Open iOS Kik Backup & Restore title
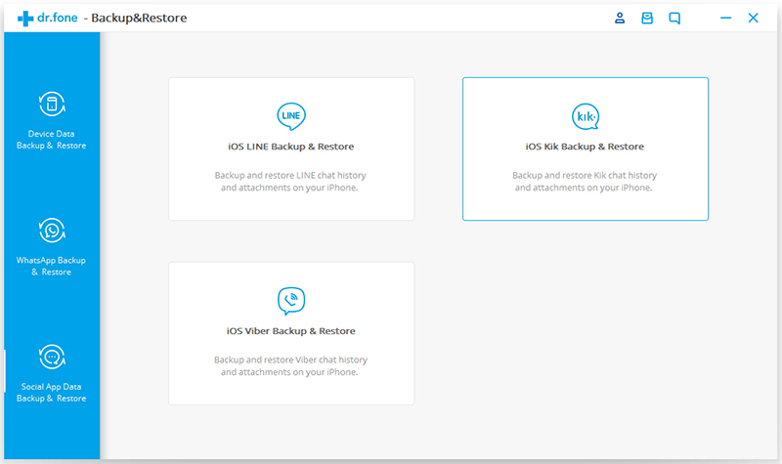This screenshot has width=782, height=464. 585,147
